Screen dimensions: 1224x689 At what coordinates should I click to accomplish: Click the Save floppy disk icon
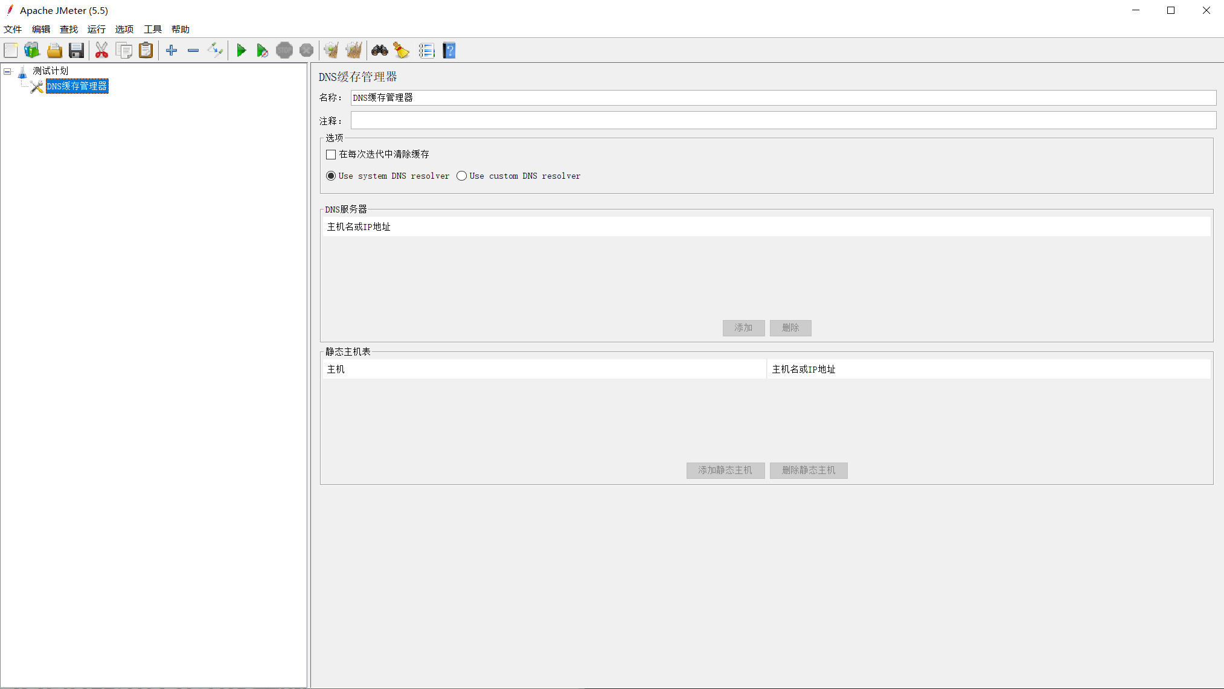point(76,51)
